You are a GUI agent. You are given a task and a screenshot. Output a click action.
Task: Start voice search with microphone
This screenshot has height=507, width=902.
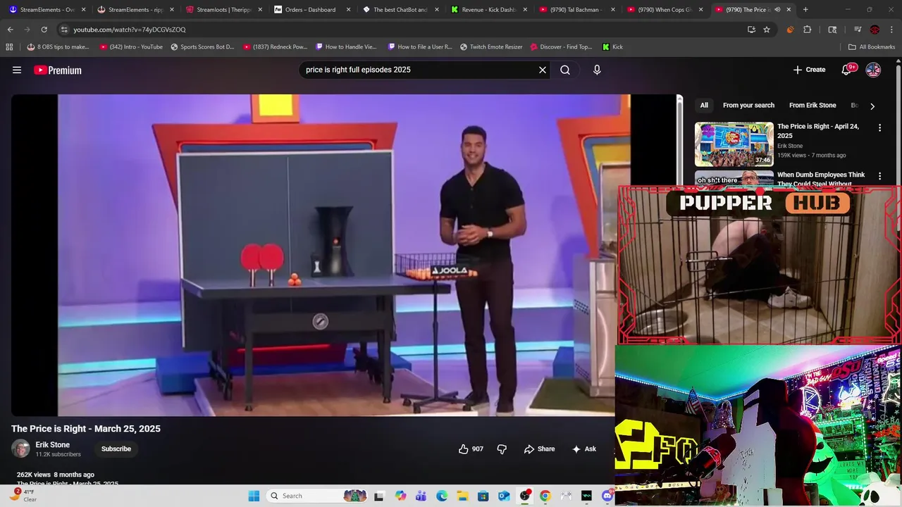click(597, 70)
